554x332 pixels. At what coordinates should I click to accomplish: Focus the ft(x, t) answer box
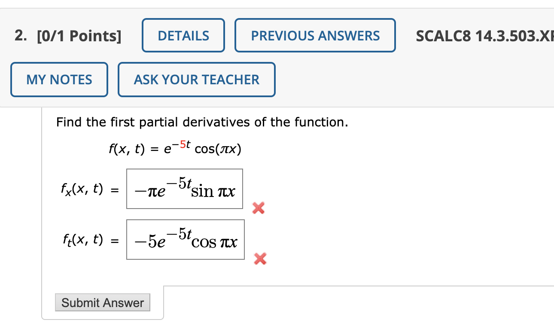click(x=186, y=240)
